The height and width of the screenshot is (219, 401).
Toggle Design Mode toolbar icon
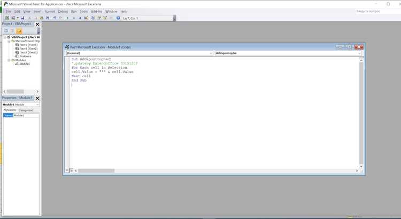(86, 18)
